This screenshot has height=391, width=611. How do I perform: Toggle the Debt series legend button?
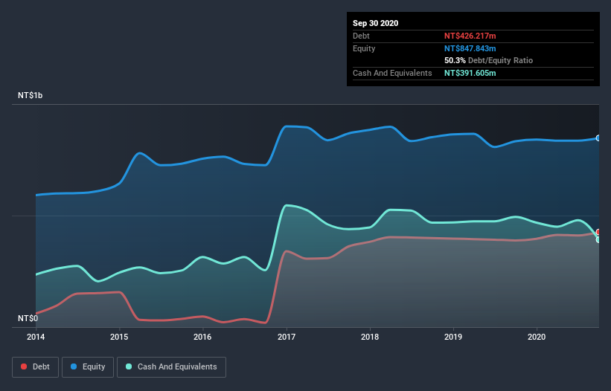tap(36, 367)
